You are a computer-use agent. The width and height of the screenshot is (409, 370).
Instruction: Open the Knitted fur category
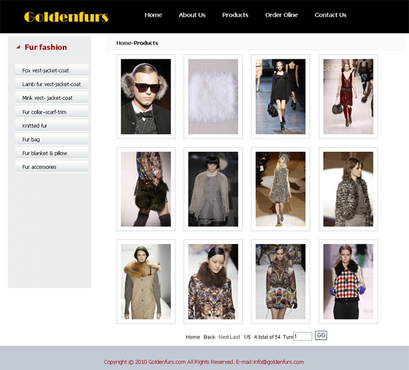point(52,125)
